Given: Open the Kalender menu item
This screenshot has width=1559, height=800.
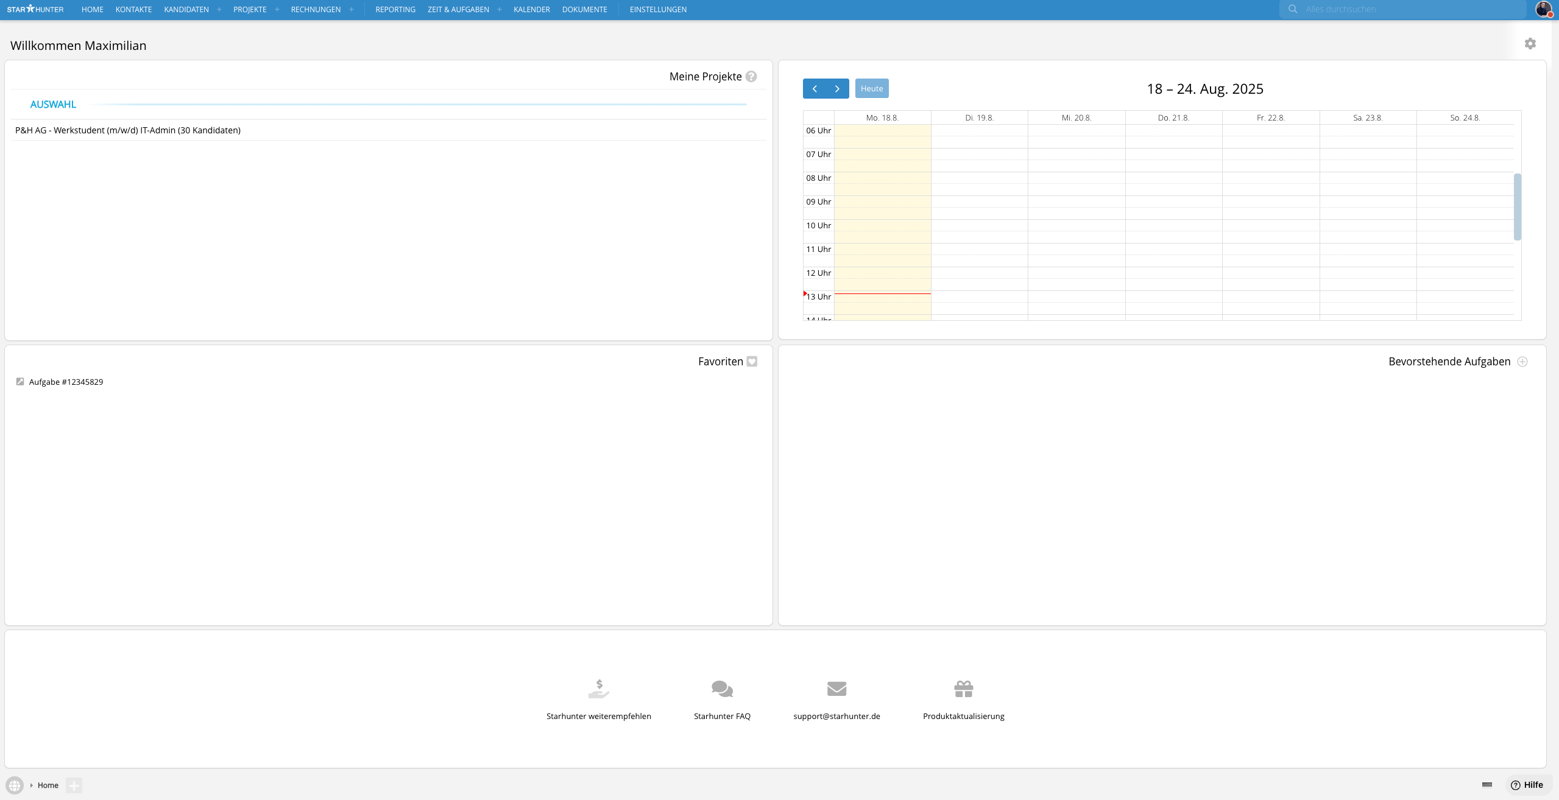Looking at the screenshot, I should click(531, 10).
